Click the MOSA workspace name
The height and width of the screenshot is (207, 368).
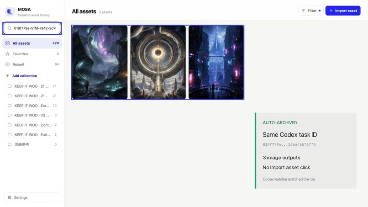[24, 10]
